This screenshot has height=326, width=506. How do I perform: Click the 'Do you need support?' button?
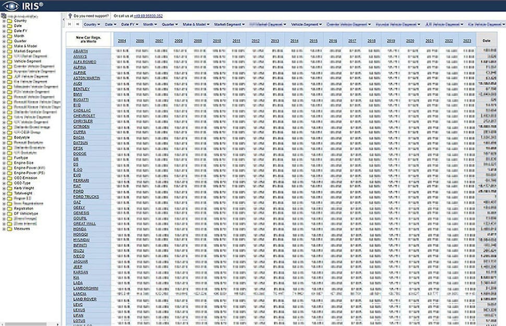coord(89,16)
